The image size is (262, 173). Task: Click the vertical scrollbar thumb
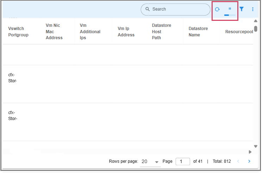[x=256, y=28]
